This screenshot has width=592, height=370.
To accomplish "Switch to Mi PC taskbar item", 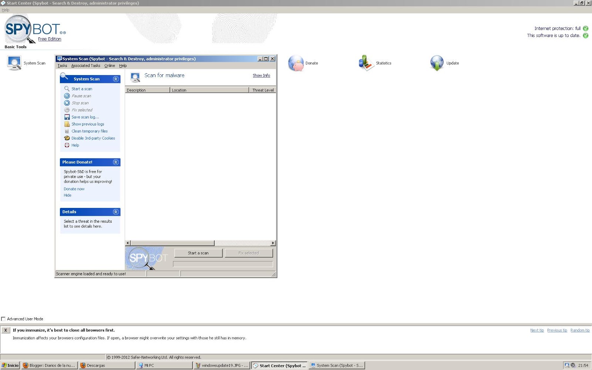I will (164, 365).
